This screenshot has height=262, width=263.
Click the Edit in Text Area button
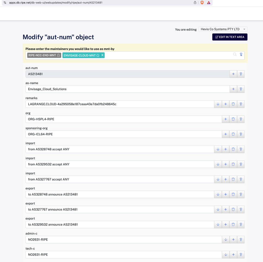(x=230, y=37)
